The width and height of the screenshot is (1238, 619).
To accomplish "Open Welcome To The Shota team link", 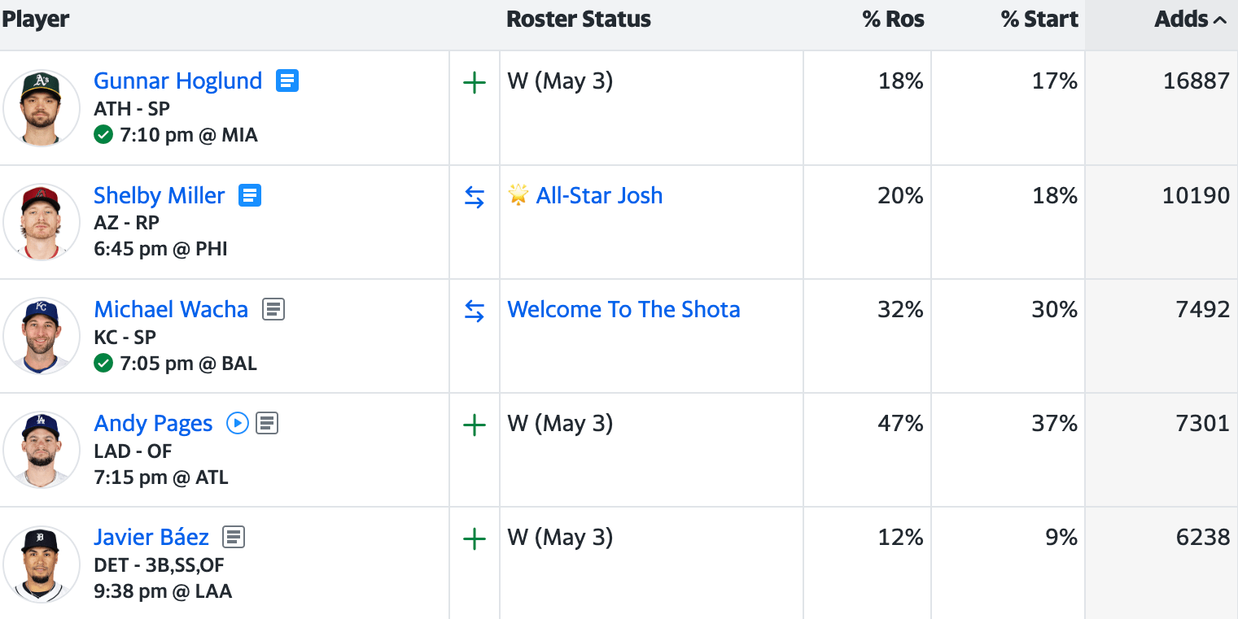I will coord(623,309).
